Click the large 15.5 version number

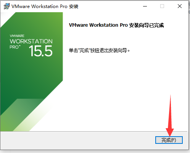(41, 51)
